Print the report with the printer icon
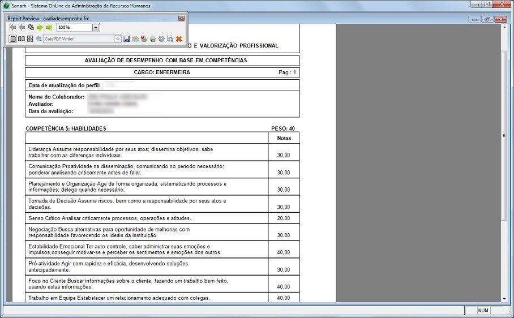The width and height of the screenshot is (514, 318). click(x=152, y=39)
